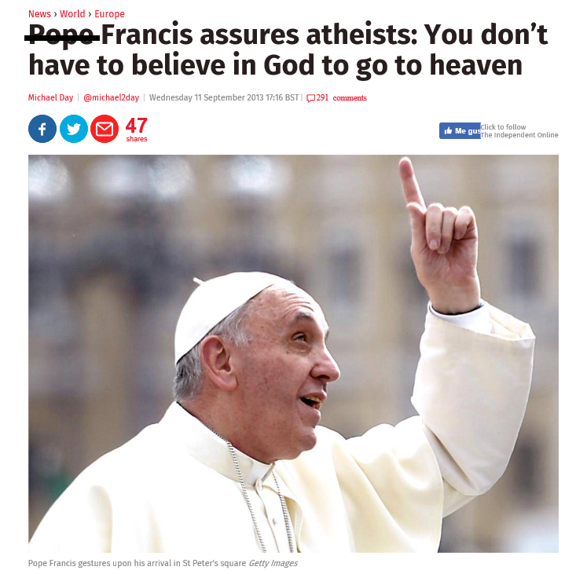Share article via red email envelope icon
This screenshot has height=574, width=565.
[105, 129]
